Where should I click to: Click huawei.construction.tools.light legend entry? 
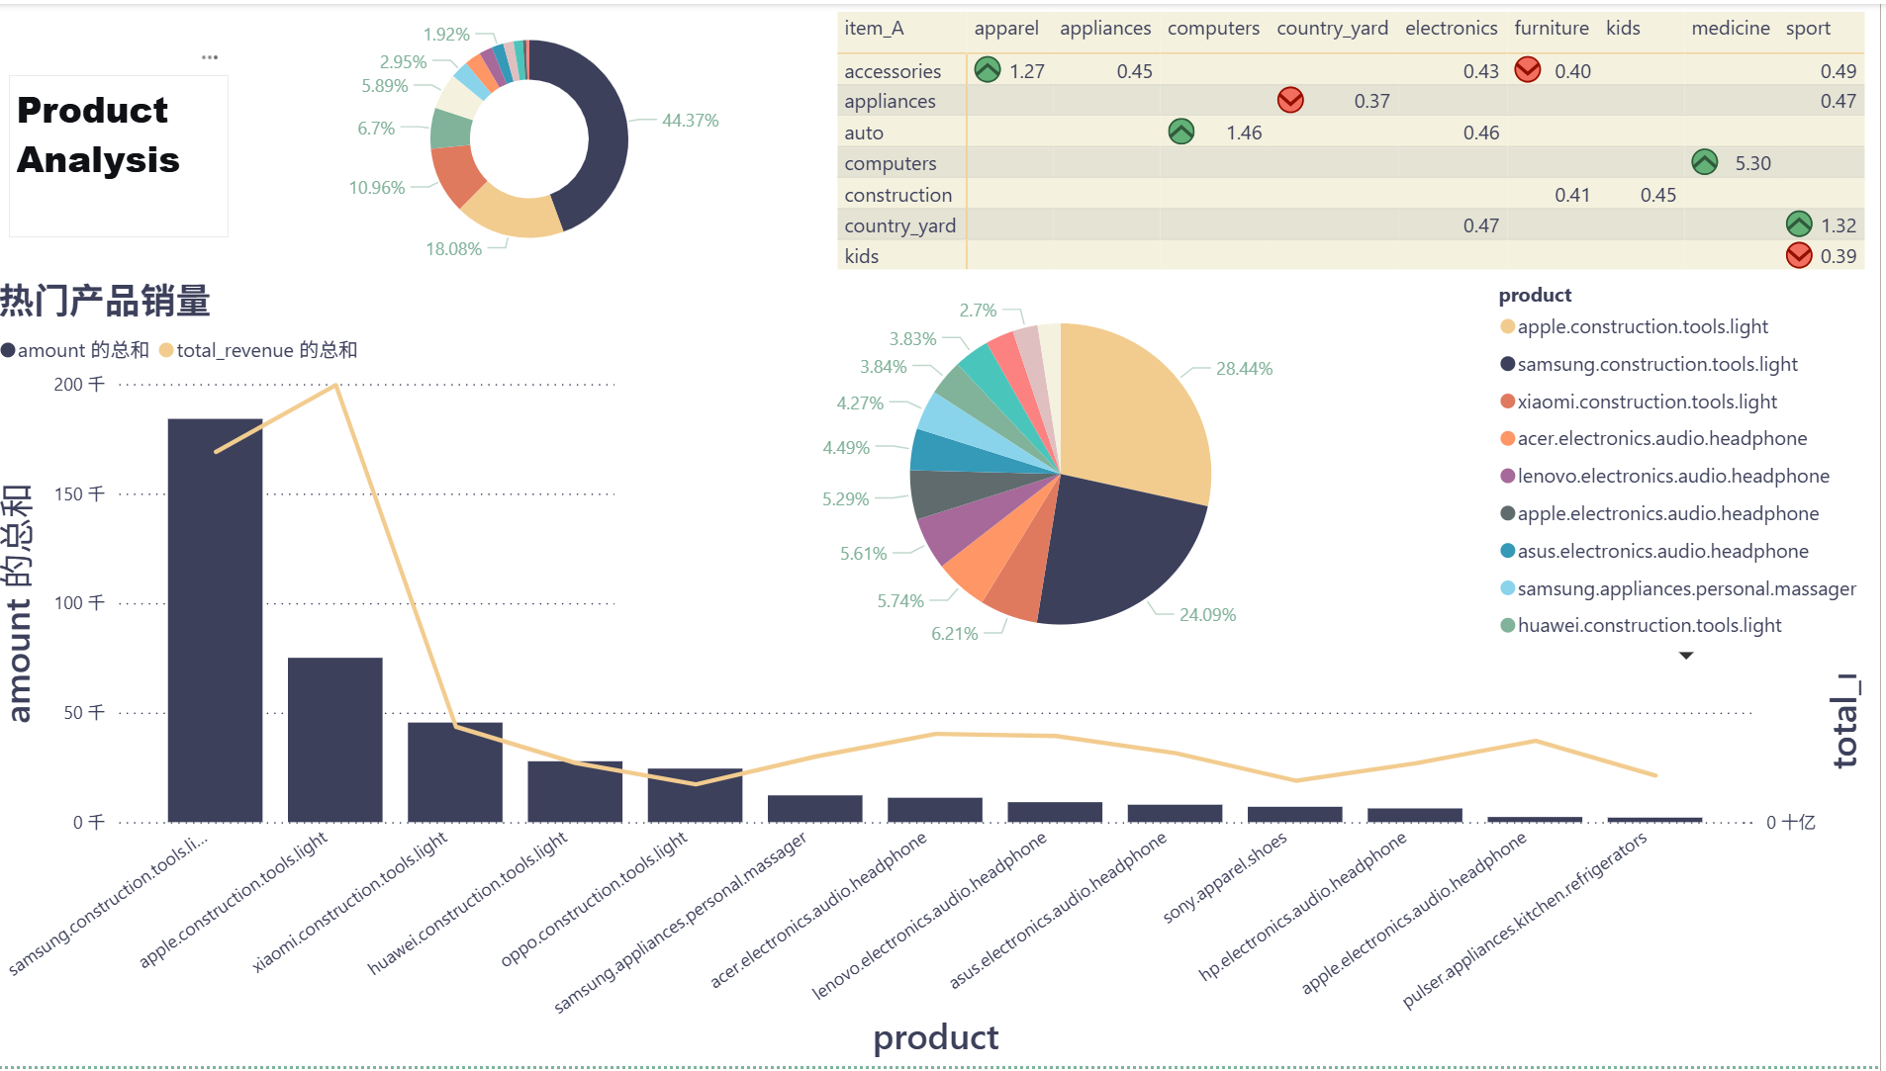point(1641,625)
